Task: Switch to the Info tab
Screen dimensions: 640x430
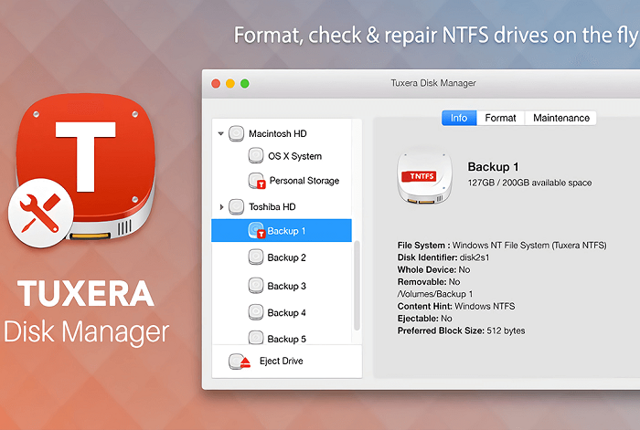Action: 459,118
